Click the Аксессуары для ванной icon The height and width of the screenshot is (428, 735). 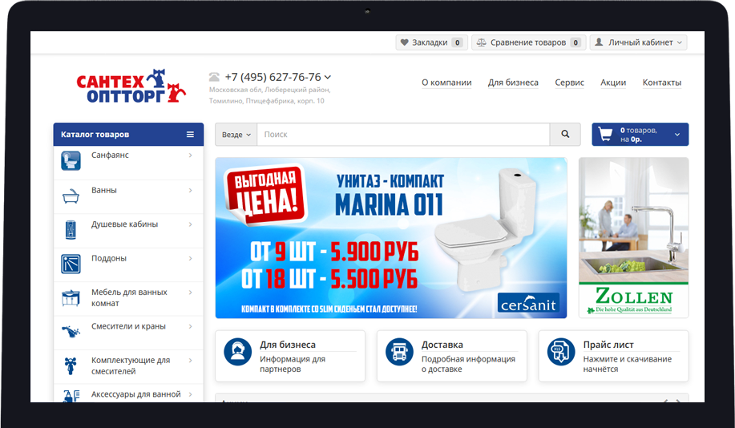(x=71, y=396)
